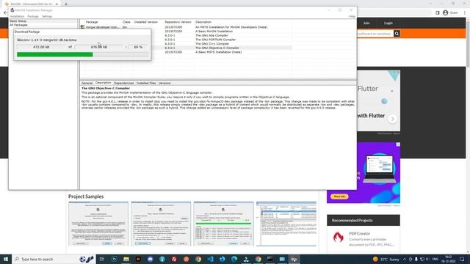Open the second Project Samples thumbnail
Screen dimensions: 470x264
coord(161,224)
